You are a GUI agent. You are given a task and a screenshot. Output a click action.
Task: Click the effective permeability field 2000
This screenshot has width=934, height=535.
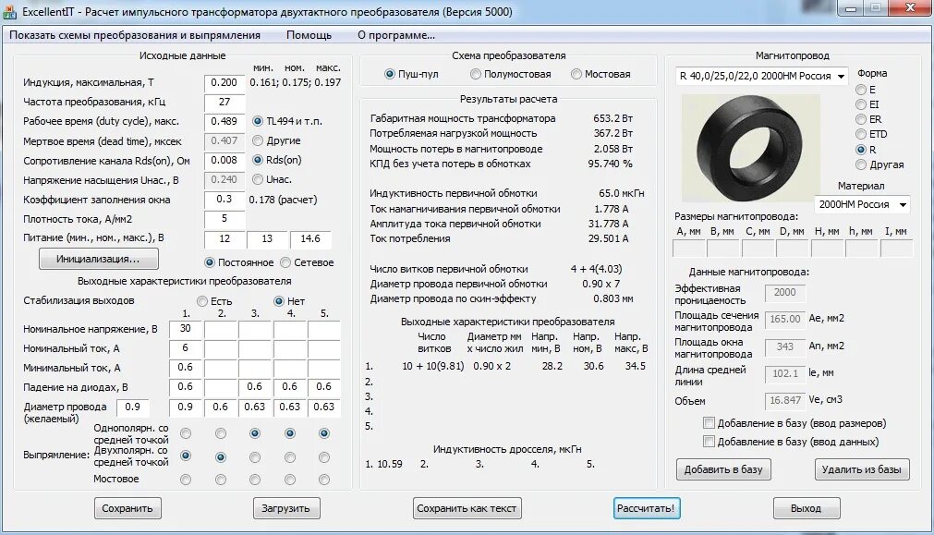coord(784,293)
